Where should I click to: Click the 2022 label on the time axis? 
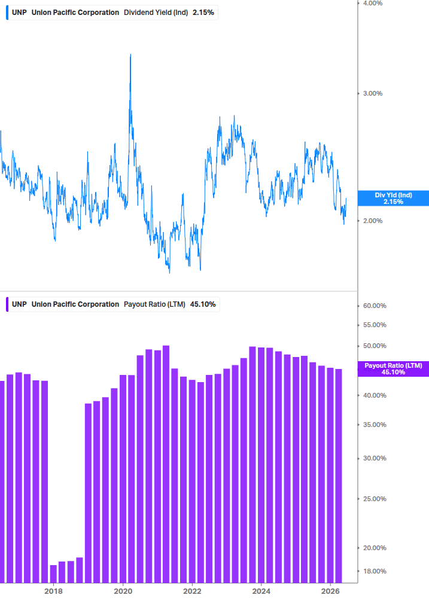192,591
